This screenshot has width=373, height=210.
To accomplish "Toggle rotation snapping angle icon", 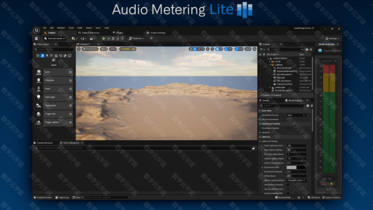I will 226,49.
